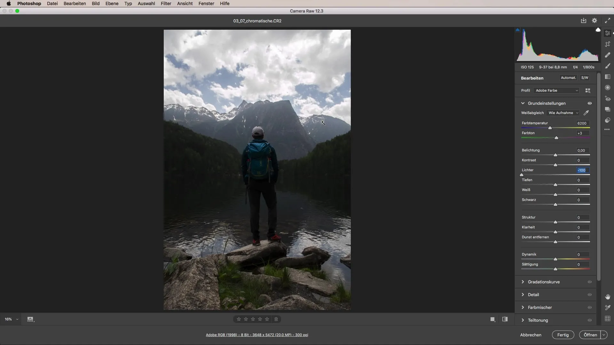Open the Presets panel icon
Image resolution: width=614 pixels, height=345 pixels.
coord(608,120)
